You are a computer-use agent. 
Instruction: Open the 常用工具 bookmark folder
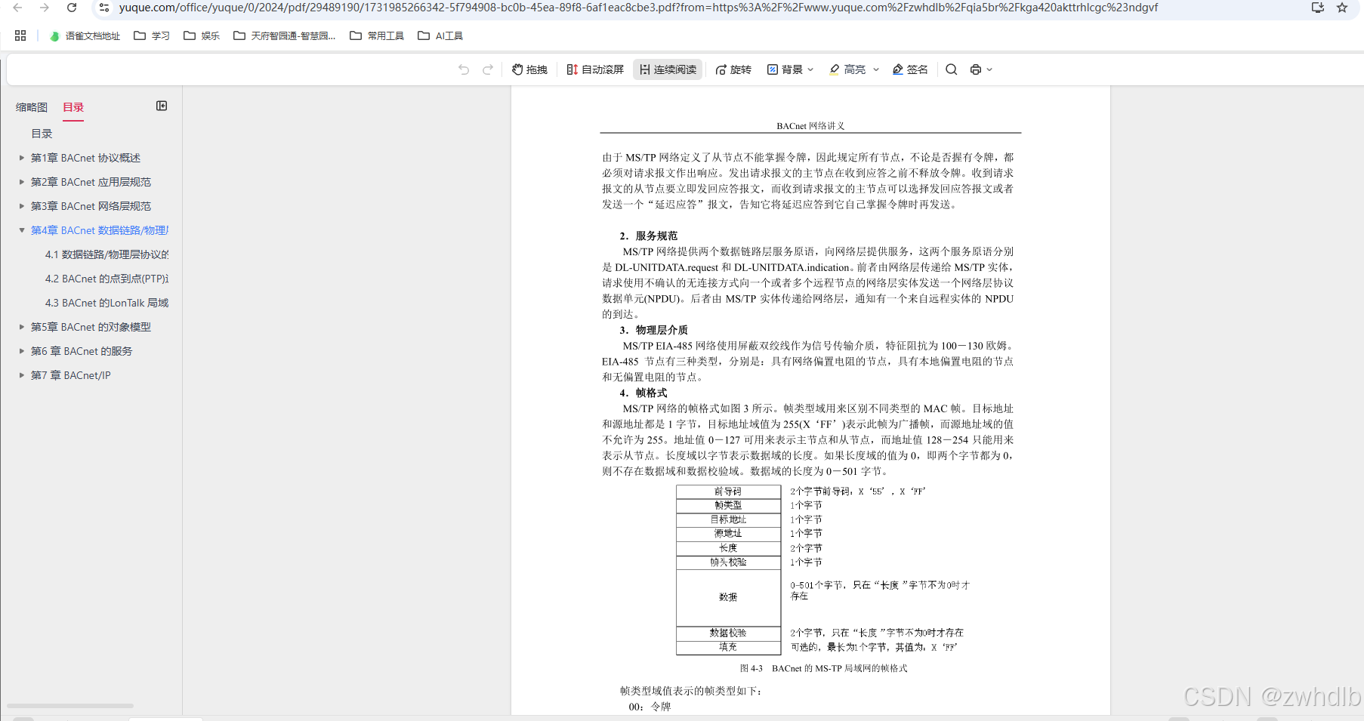tap(377, 35)
